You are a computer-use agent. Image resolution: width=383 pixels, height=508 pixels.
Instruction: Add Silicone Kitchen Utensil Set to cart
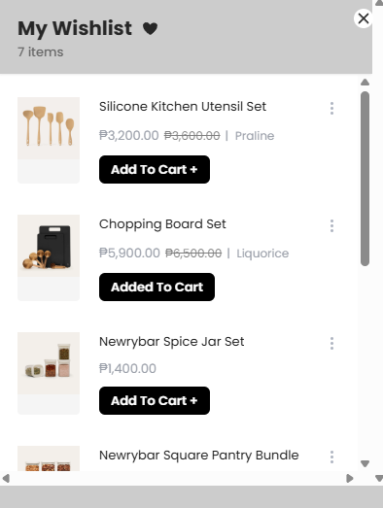point(155,169)
